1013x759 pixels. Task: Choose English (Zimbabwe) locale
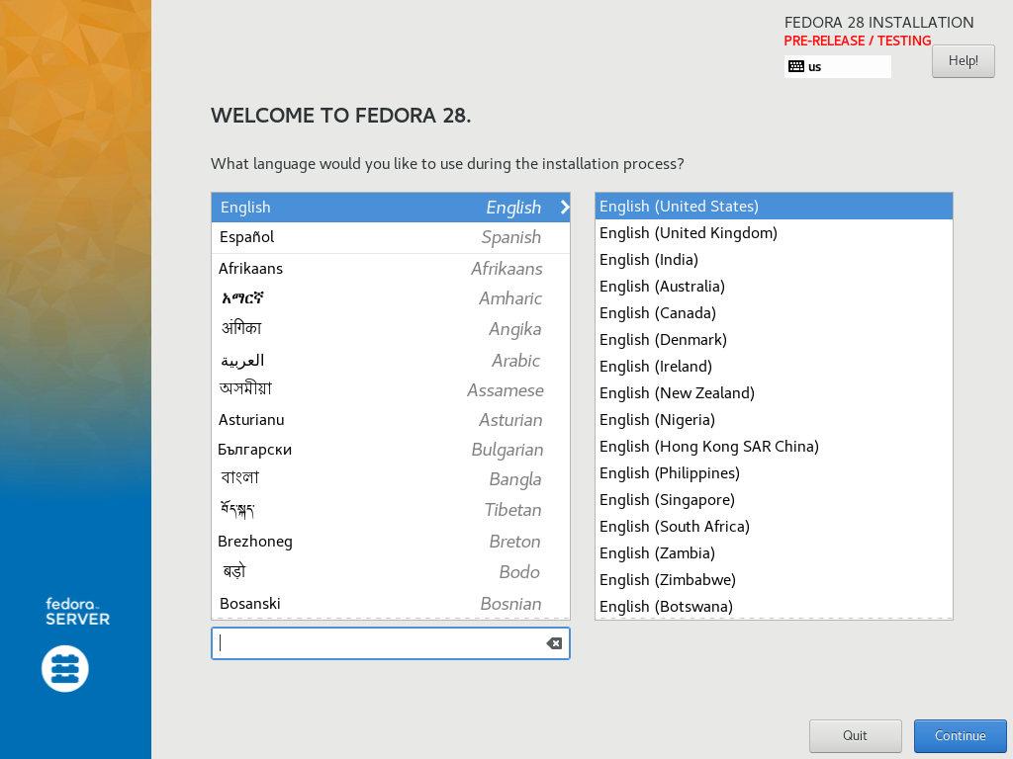(774, 579)
